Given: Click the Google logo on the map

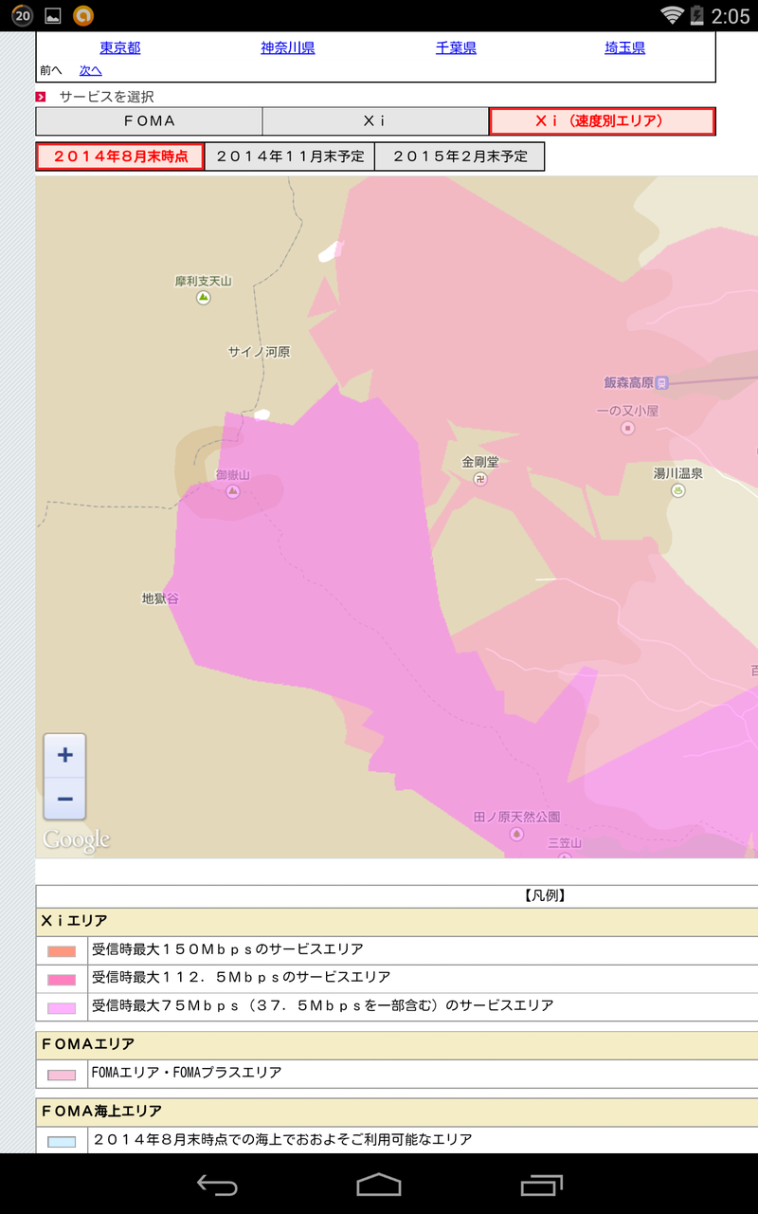Looking at the screenshot, I should click(76, 840).
